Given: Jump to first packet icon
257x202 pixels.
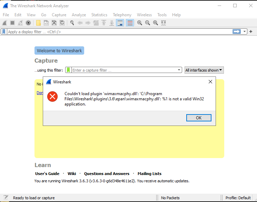Looking at the screenshot, I should 104,23.
